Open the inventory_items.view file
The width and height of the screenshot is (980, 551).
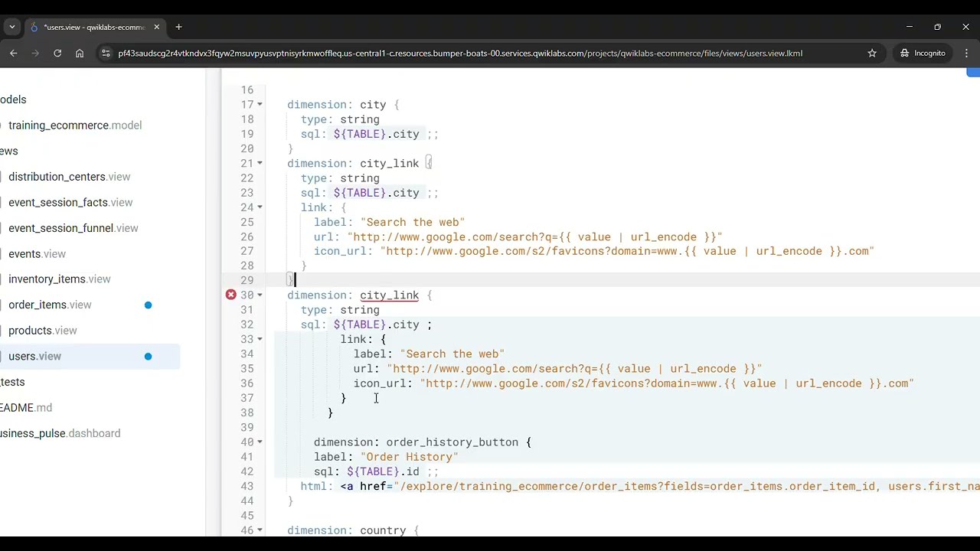[x=60, y=279]
